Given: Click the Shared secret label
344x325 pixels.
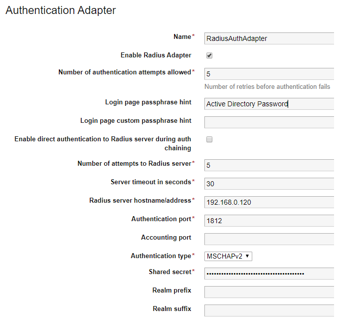Looking at the screenshot, I should (170, 272).
